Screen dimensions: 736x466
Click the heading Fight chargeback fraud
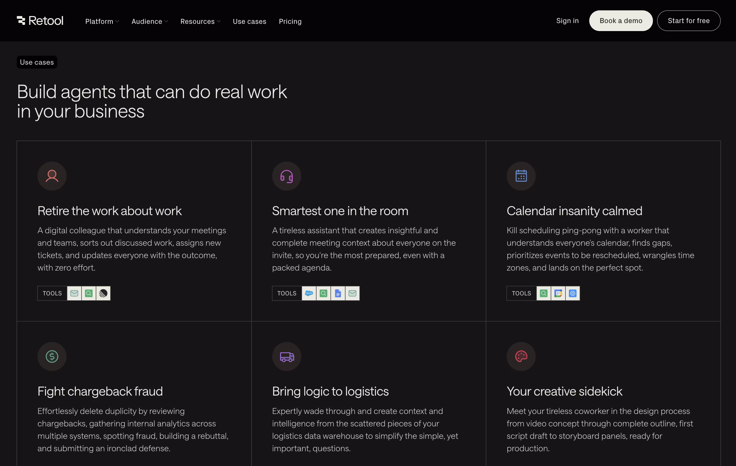click(x=100, y=392)
